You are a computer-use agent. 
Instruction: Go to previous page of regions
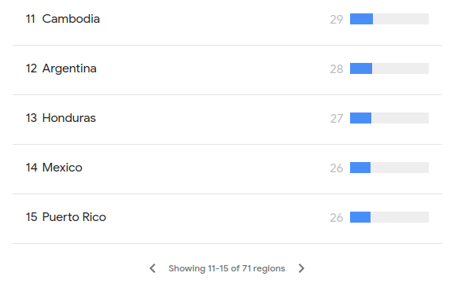[153, 268]
